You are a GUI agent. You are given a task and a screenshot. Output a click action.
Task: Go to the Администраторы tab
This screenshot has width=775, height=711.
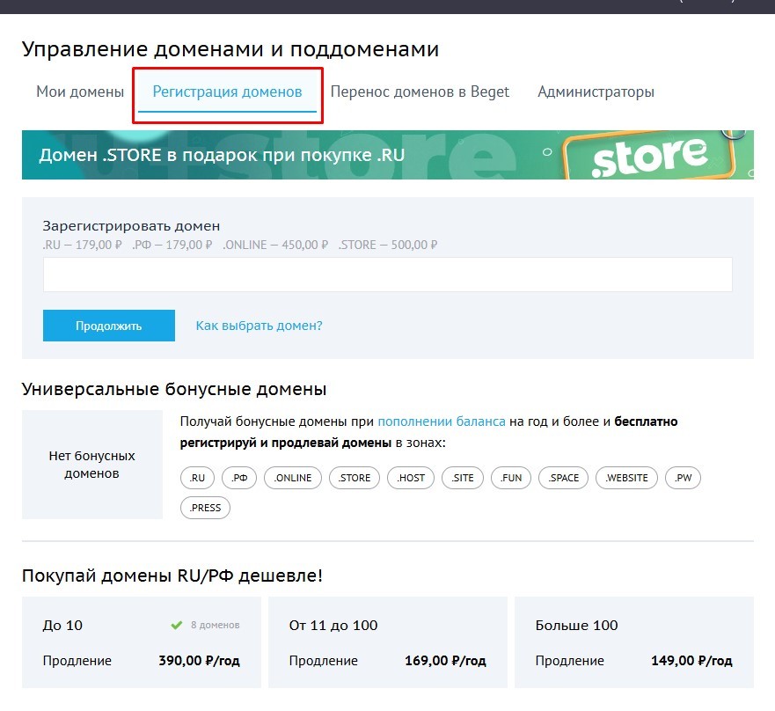tap(596, 92)
